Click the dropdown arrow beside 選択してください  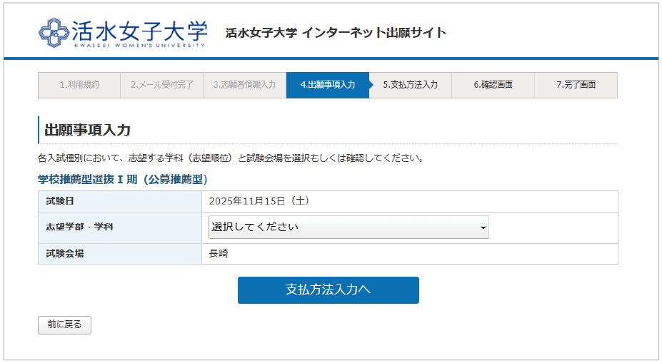[483, 228]
